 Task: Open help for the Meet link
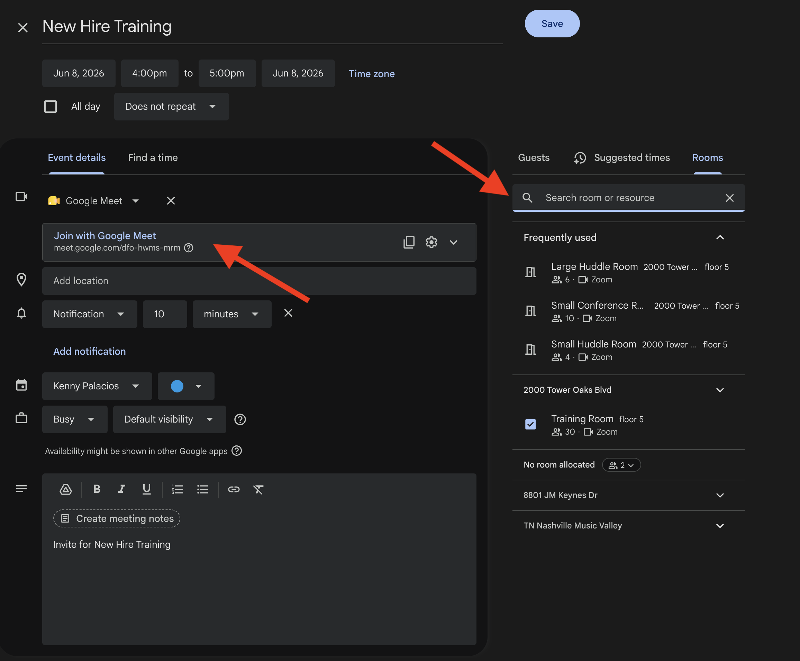point(189,248)
